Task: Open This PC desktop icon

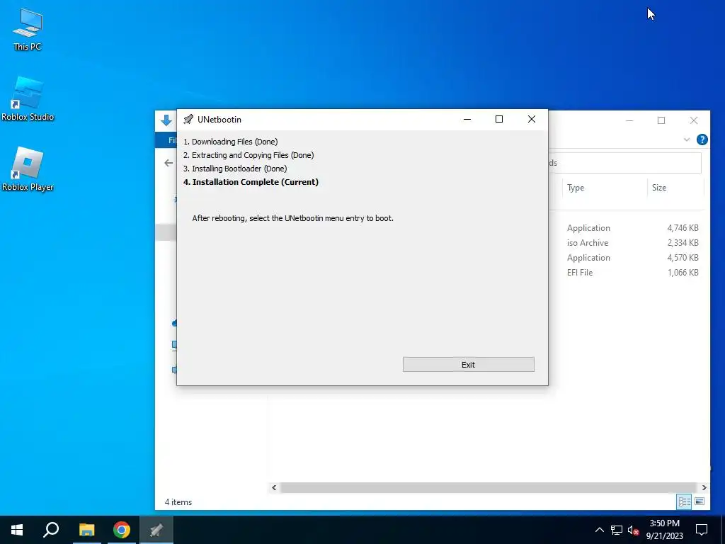Action: coord(28,30)
